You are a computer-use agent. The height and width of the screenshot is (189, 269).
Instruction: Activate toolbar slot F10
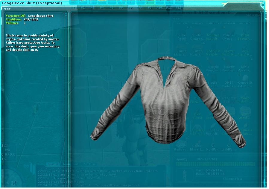click(x=159, y=8)
